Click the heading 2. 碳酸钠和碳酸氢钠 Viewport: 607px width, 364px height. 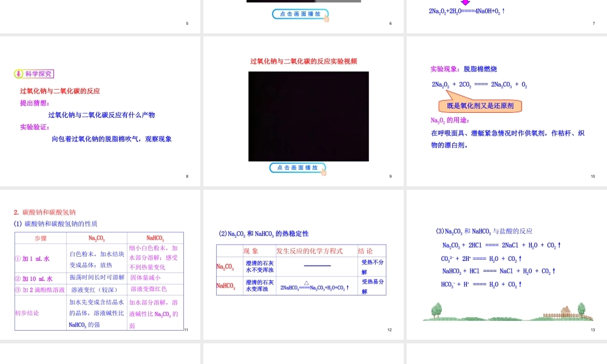(44, 212)
